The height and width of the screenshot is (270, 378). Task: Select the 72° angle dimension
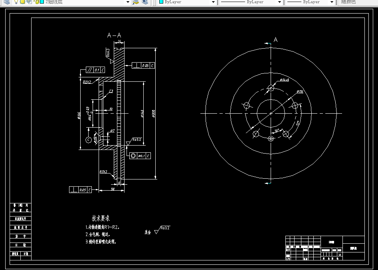coord(298,123)
